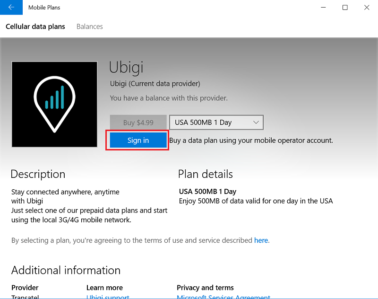Click the Mobile Plans window title

[44, 8]
